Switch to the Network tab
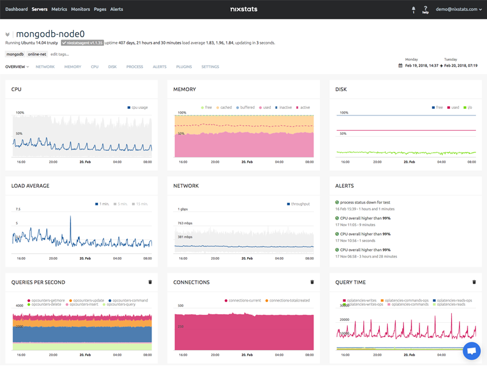 coord(45,67)
